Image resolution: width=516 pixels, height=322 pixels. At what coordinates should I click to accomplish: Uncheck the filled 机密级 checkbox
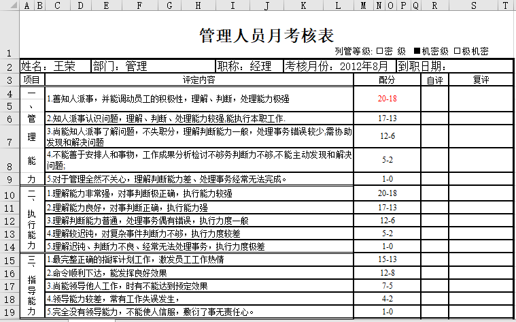coord(417,51)
